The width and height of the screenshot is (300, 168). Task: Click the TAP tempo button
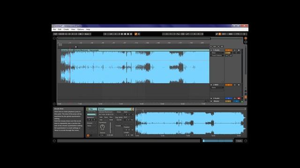(55, 34)
